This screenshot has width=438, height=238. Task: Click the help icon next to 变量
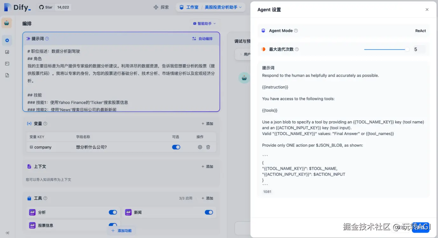tap(45, 124)
